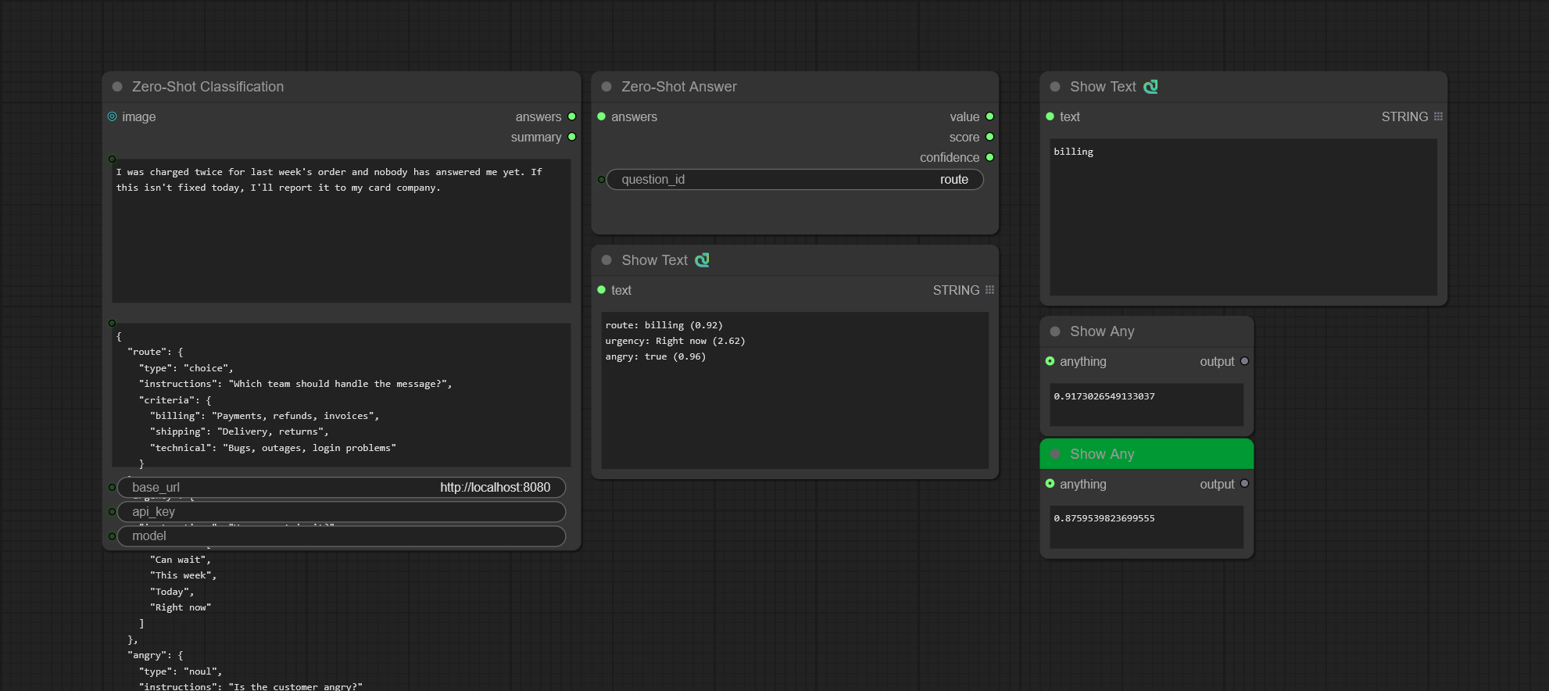Click the anything input socket on 0.8759 Show Any
Screen dimensions: 1549x691
click(x=1050, y=484)
